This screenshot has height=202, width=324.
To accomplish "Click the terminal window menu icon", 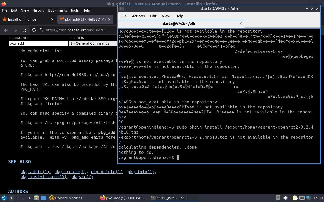I will 121,8.
